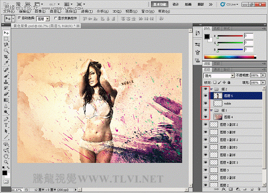Click the delete layer trash icon
This screenshot has height=193, width=268.
[259, 189]
